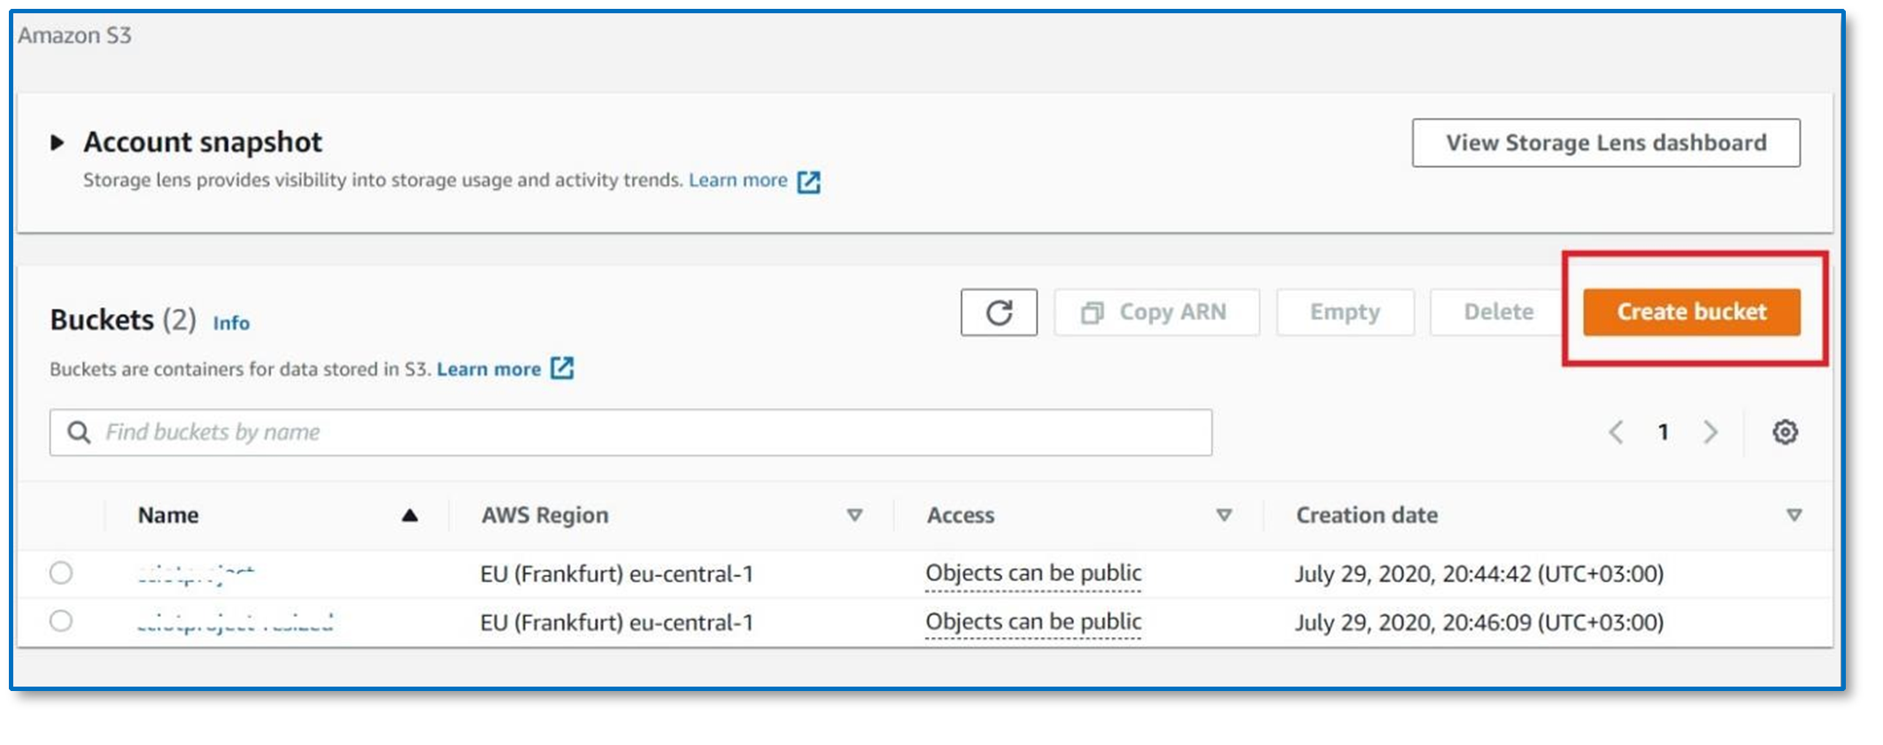Focus the Find buckets by name field
The image size is (1883, 745).
tap(630, 432)
